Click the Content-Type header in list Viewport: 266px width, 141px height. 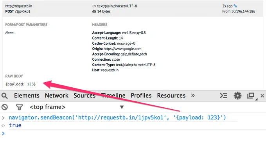point(124,65)
